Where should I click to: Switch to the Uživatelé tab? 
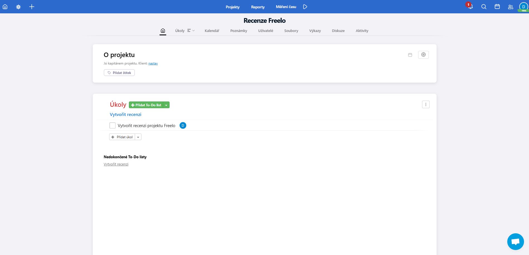(x=266, y=31)
